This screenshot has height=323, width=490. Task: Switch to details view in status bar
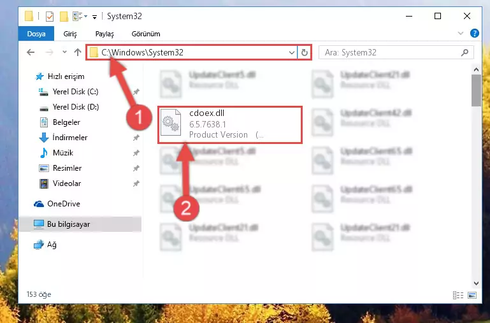click(x=458, y=295)
